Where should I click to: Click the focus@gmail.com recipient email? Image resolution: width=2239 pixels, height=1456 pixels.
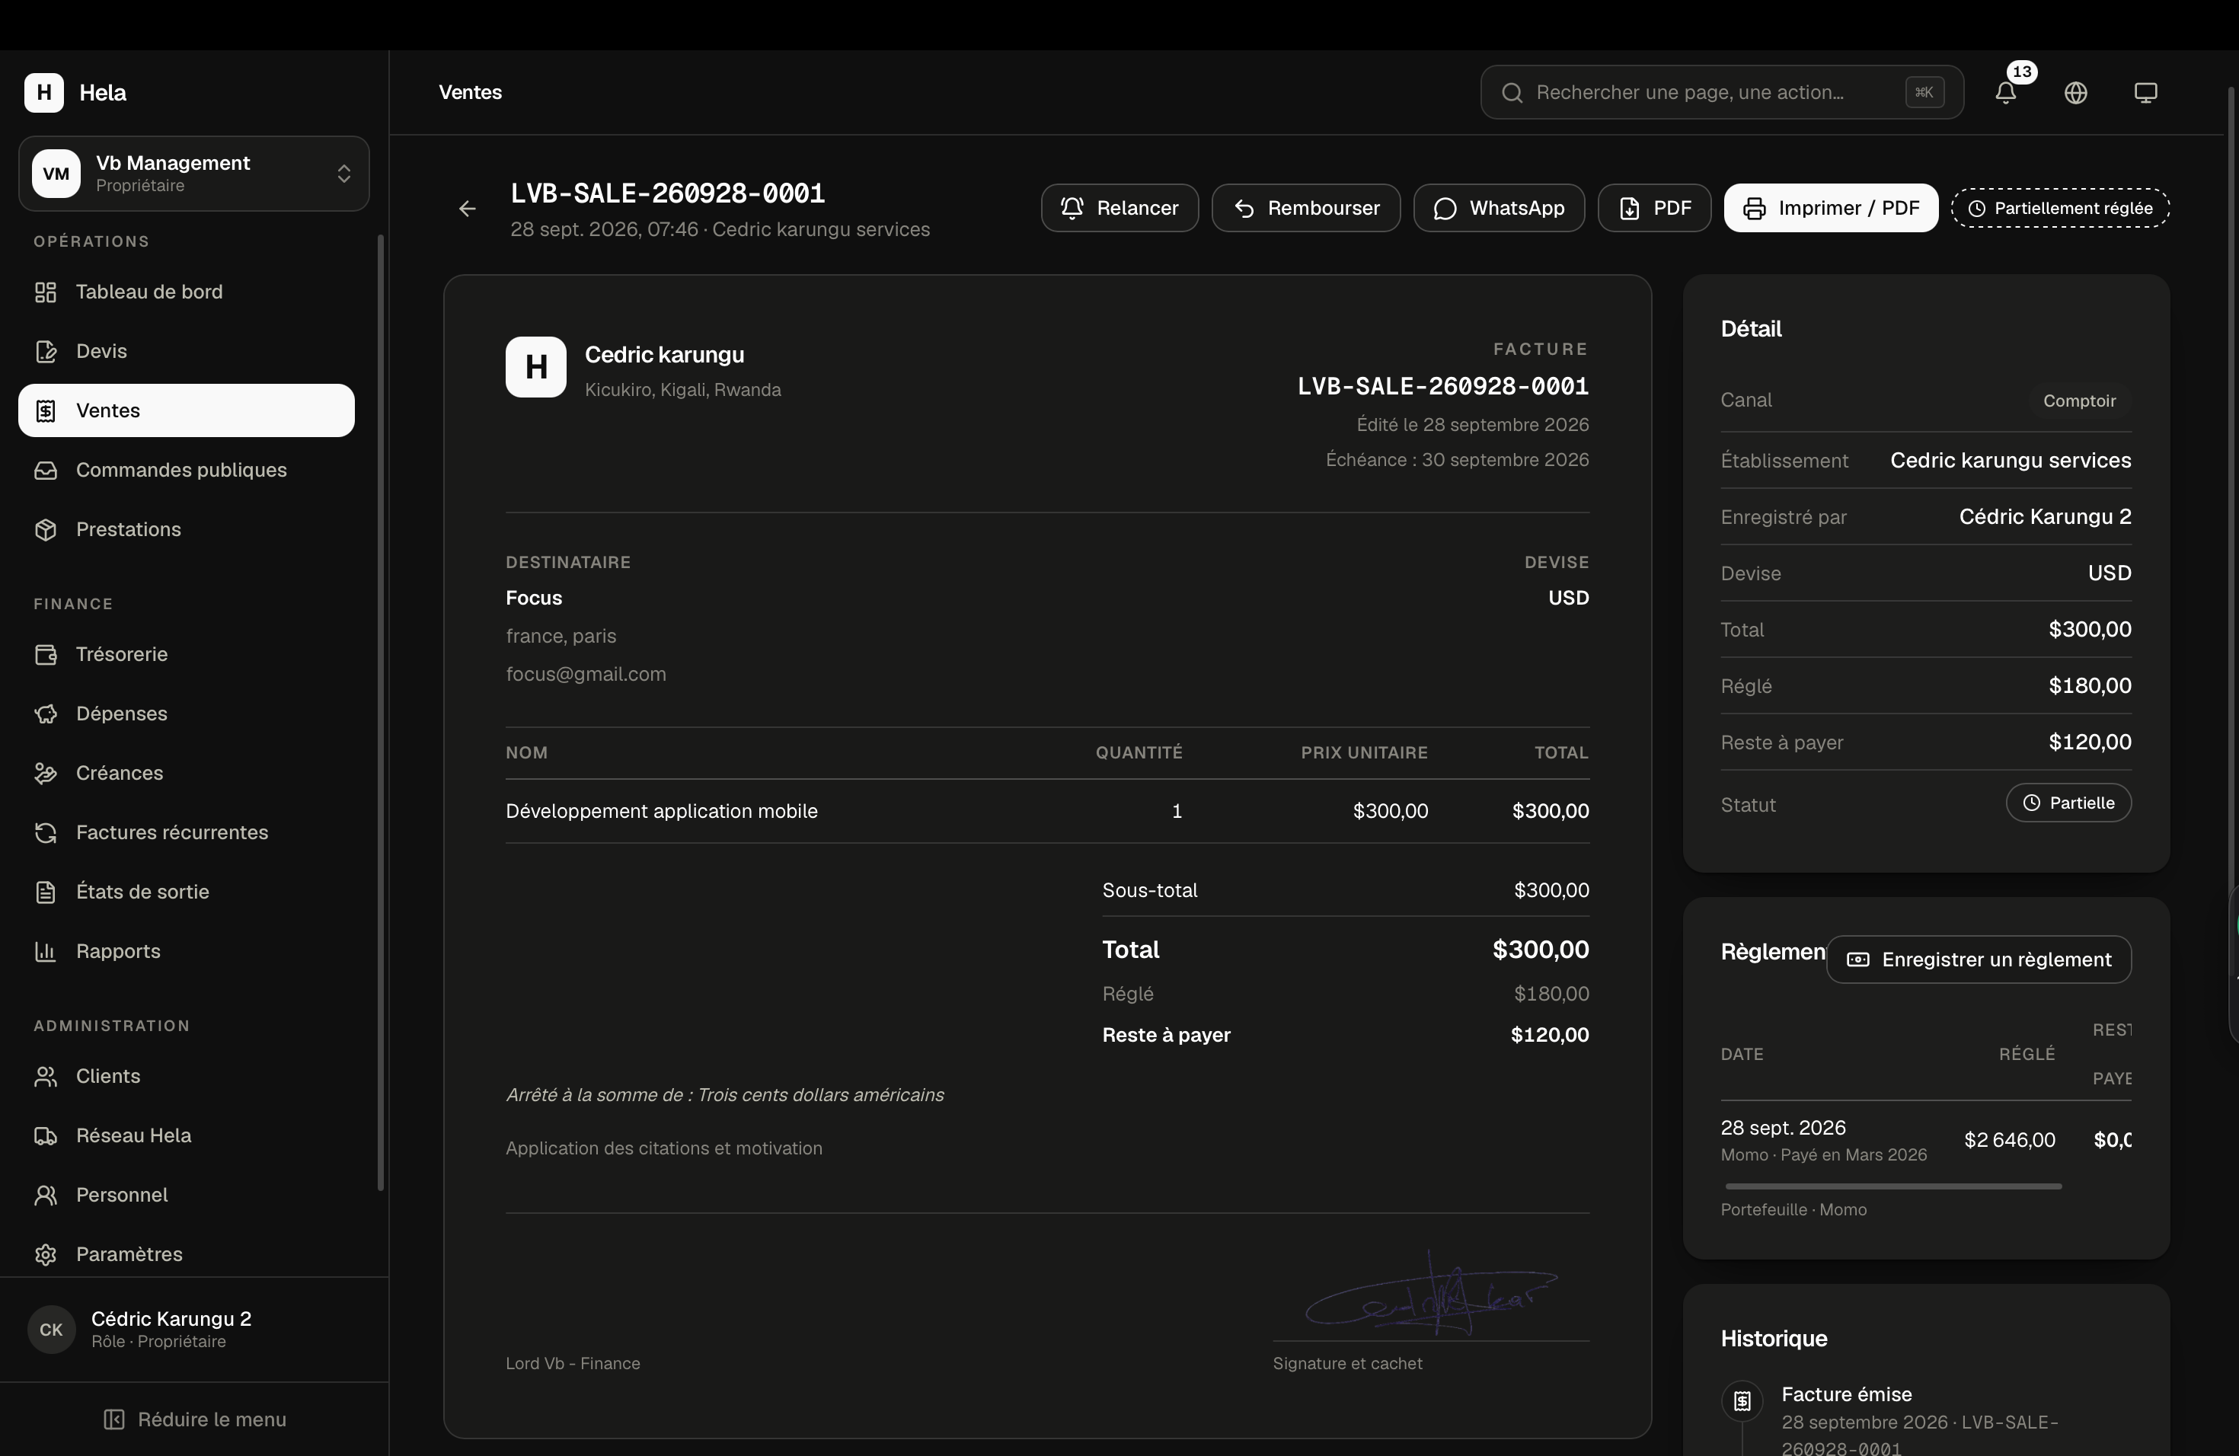click(585, 673)
